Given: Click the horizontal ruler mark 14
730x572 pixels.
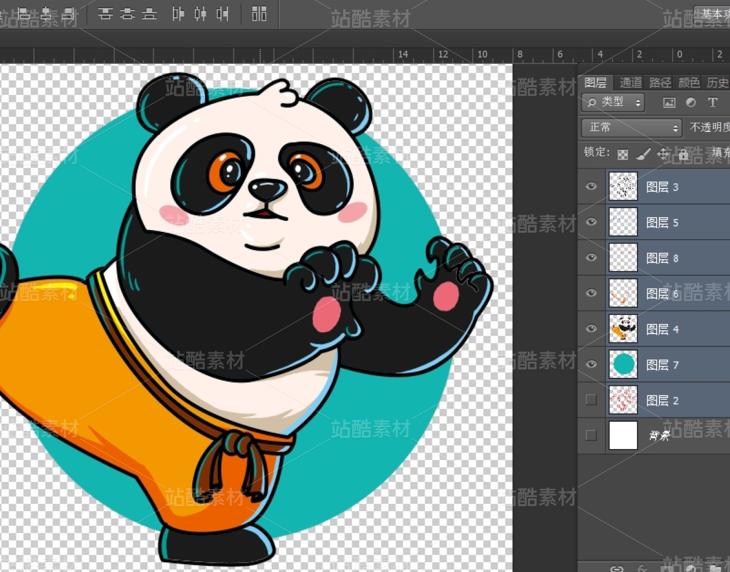Looking at the screenshot, I should pos(403,55).
